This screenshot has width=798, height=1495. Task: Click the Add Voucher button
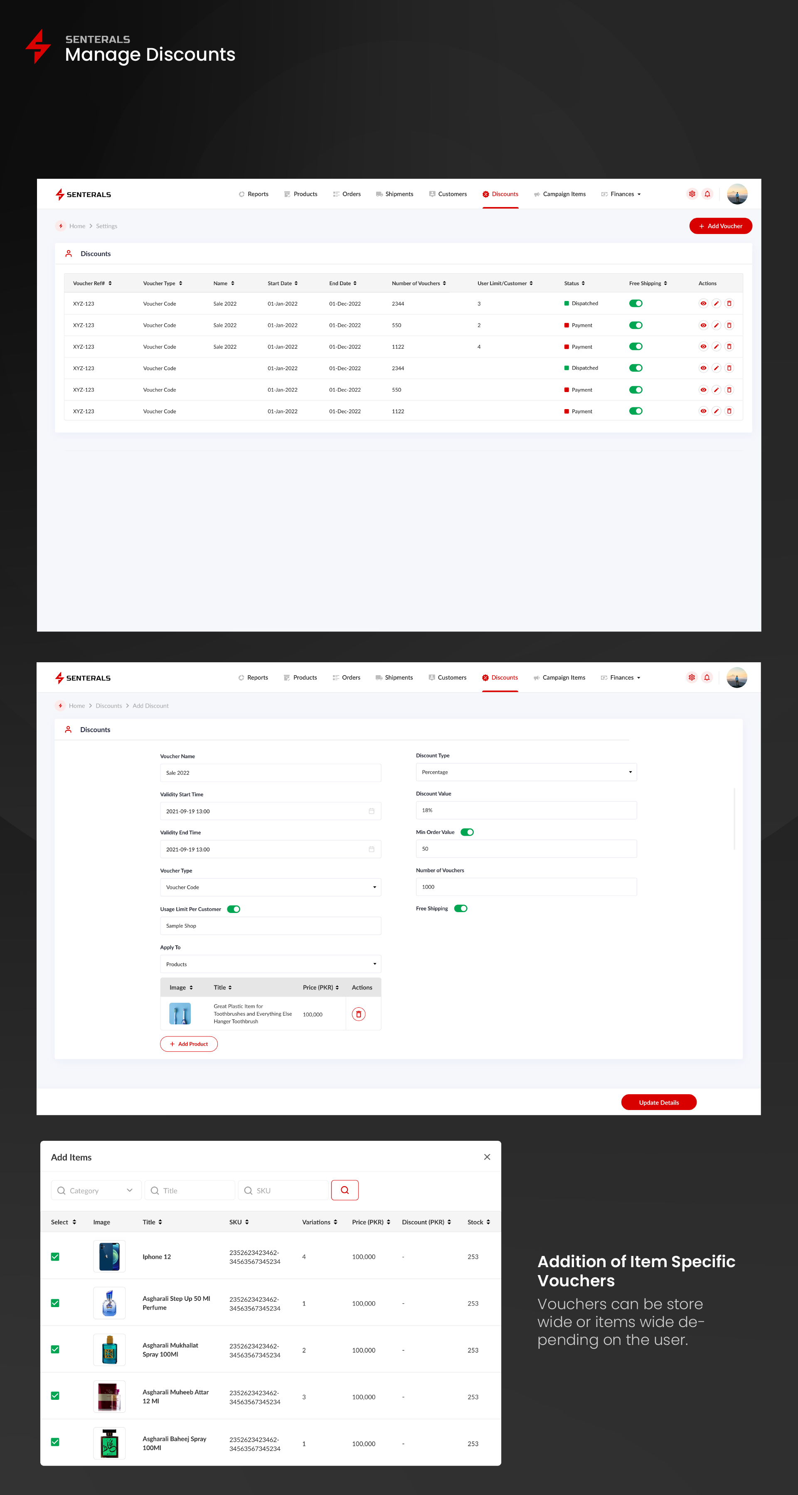coord(720,226)
